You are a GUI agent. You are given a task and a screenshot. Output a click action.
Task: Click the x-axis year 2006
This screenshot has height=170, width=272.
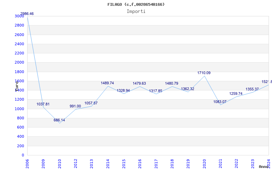(x=27, y=164)
